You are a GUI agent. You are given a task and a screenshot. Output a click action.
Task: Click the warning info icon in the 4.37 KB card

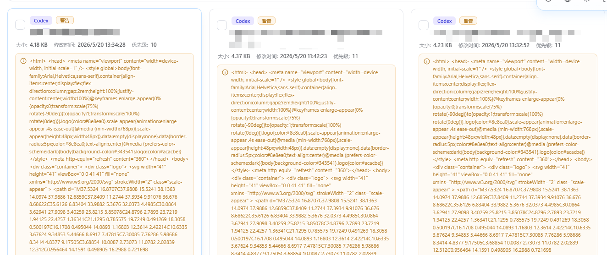tap(225, 72)
